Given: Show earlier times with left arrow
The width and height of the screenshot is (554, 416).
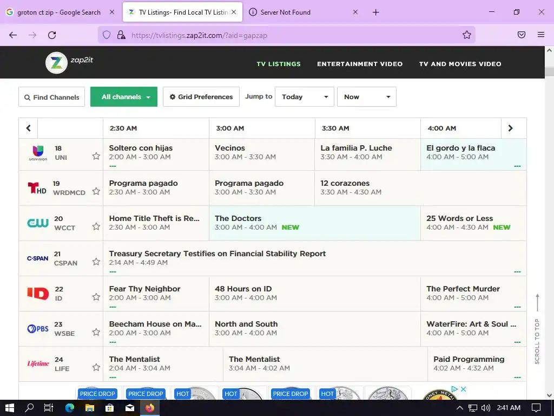Looking at the screenshot, I should coord(28,128).
